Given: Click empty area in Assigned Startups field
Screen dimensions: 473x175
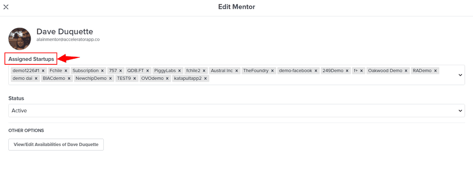Looking at the screenshot, I should tap(328, 79).
